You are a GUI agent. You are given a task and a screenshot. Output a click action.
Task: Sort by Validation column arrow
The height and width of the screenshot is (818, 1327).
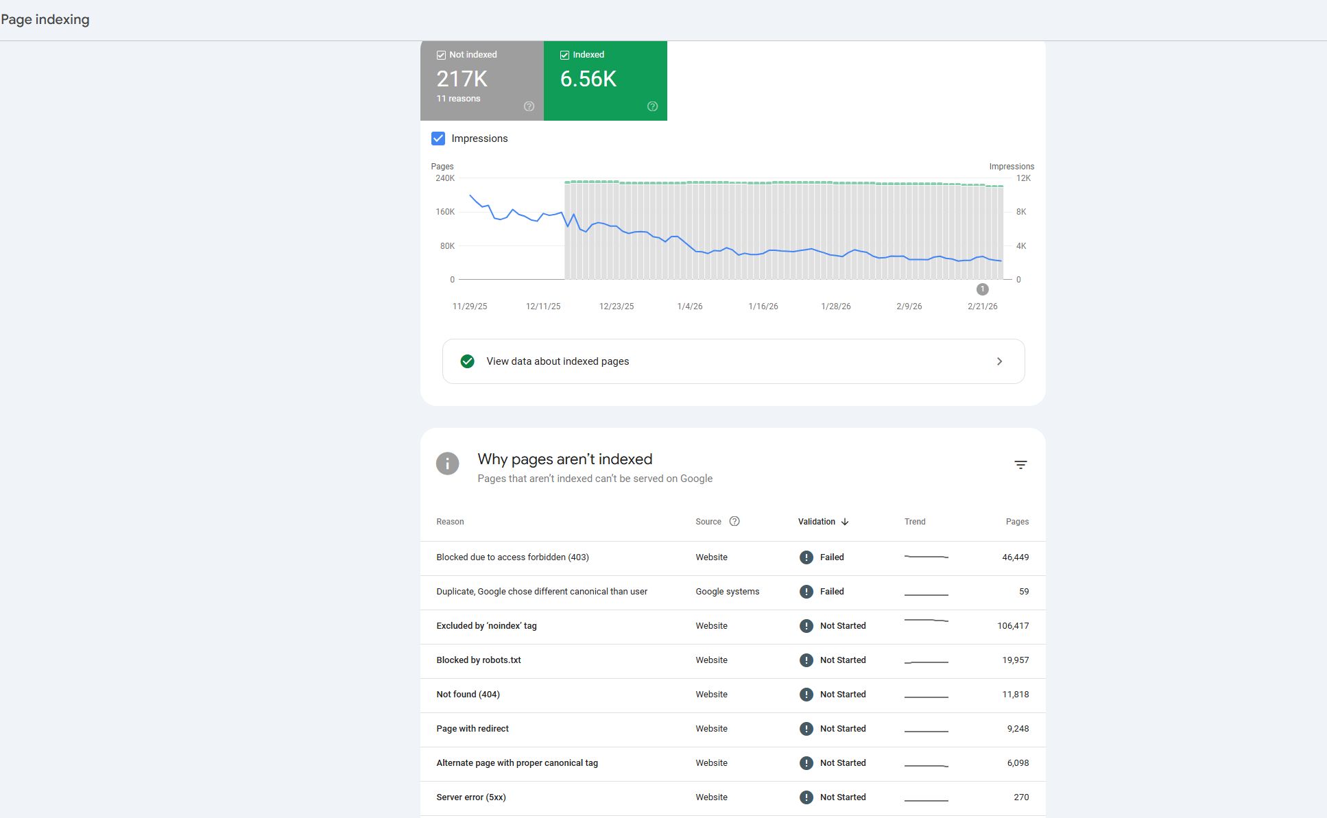pyautogui.click(x=845, y=522)
